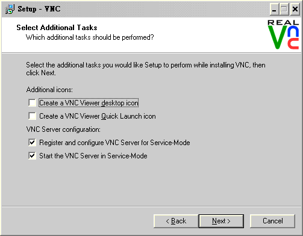
Task: Minimize the Setup - VNC window
Action: 274,9
